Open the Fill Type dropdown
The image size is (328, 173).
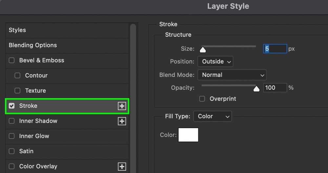click(x=213, y=116)
